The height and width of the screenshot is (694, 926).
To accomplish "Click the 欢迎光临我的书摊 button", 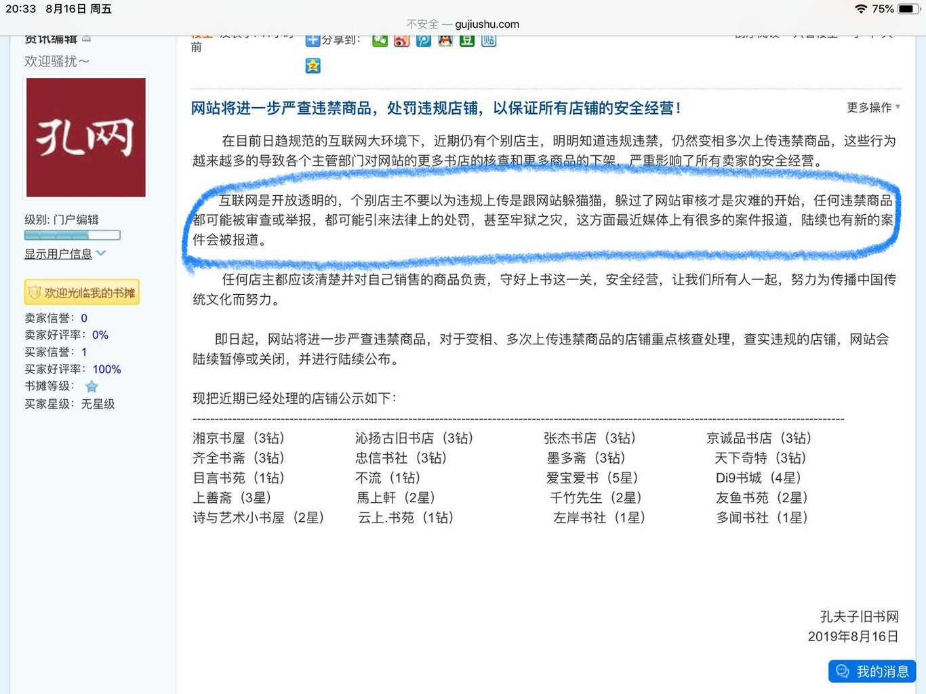I will [x=82, y=292].
